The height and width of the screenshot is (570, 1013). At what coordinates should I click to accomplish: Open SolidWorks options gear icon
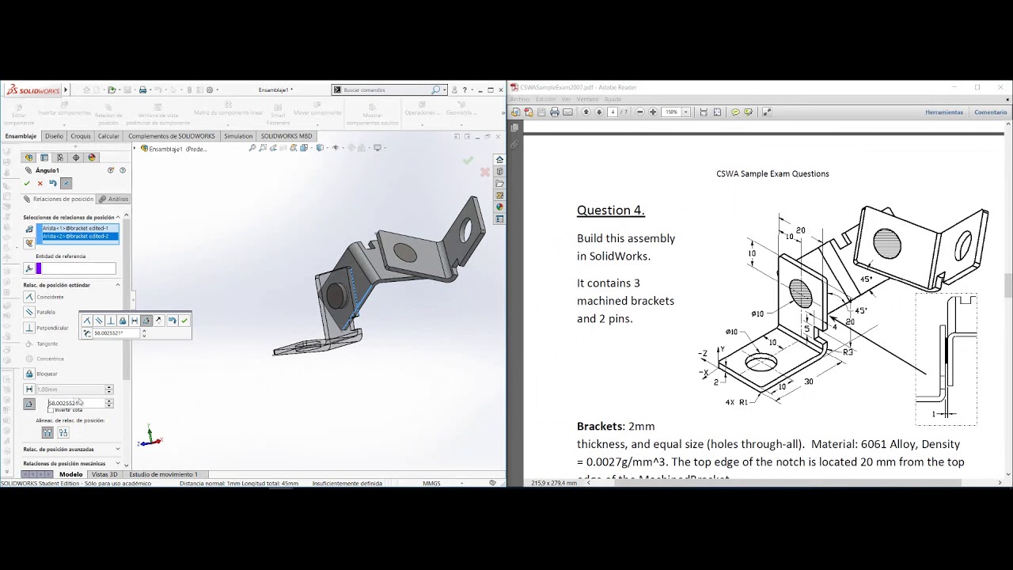[x=210, y=89]
